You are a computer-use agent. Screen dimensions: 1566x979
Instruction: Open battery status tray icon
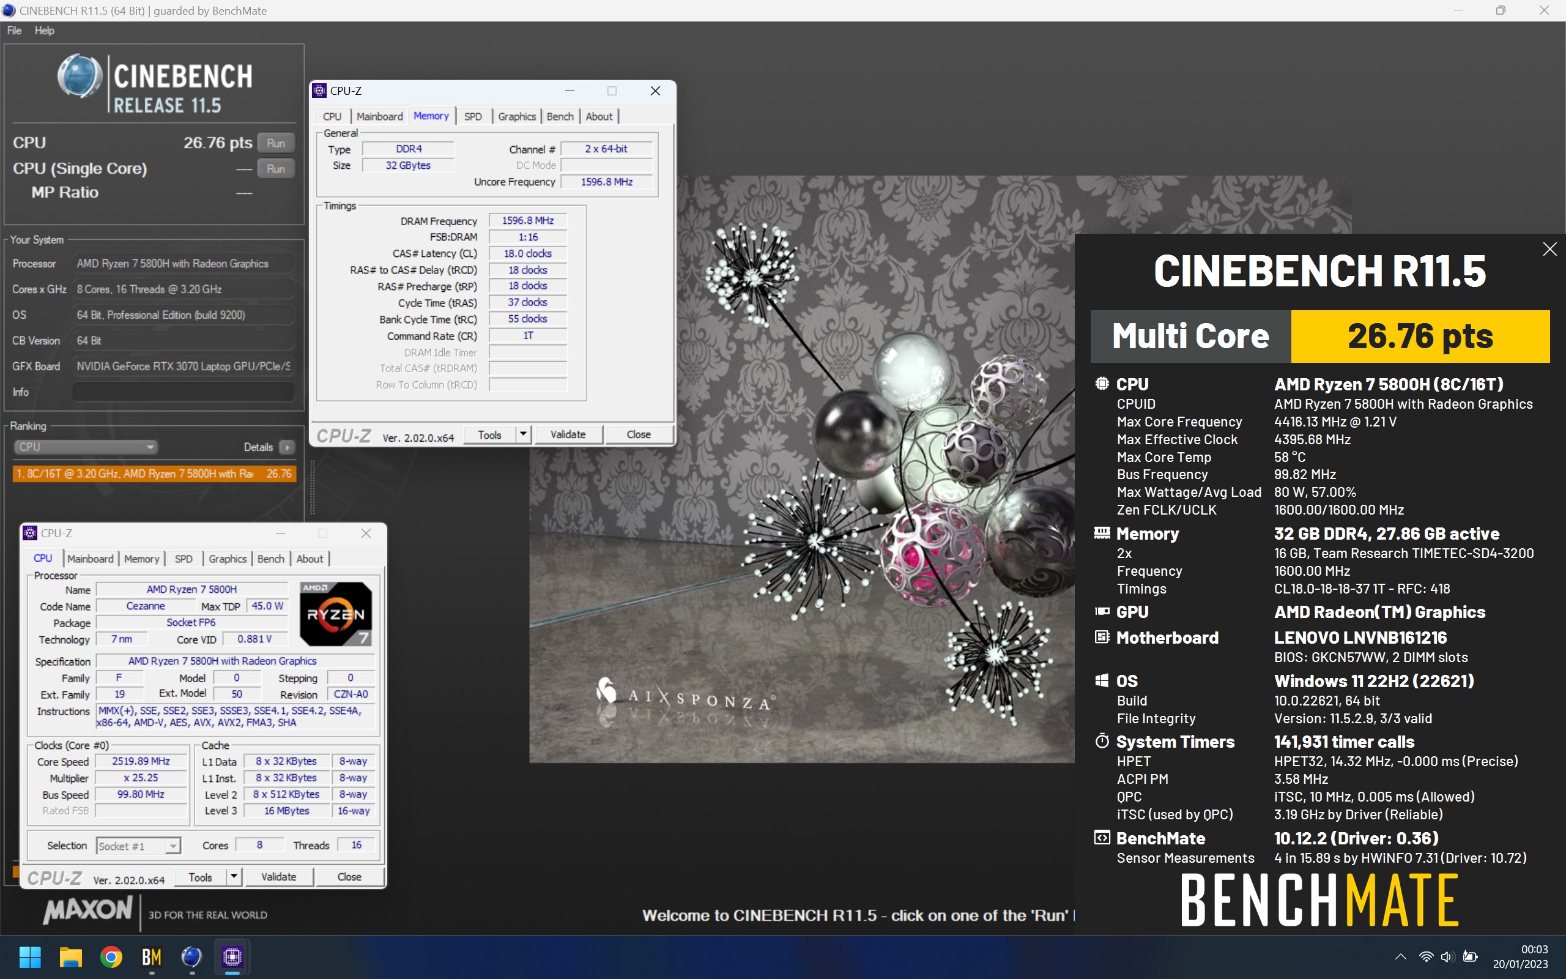(1470, 957)
